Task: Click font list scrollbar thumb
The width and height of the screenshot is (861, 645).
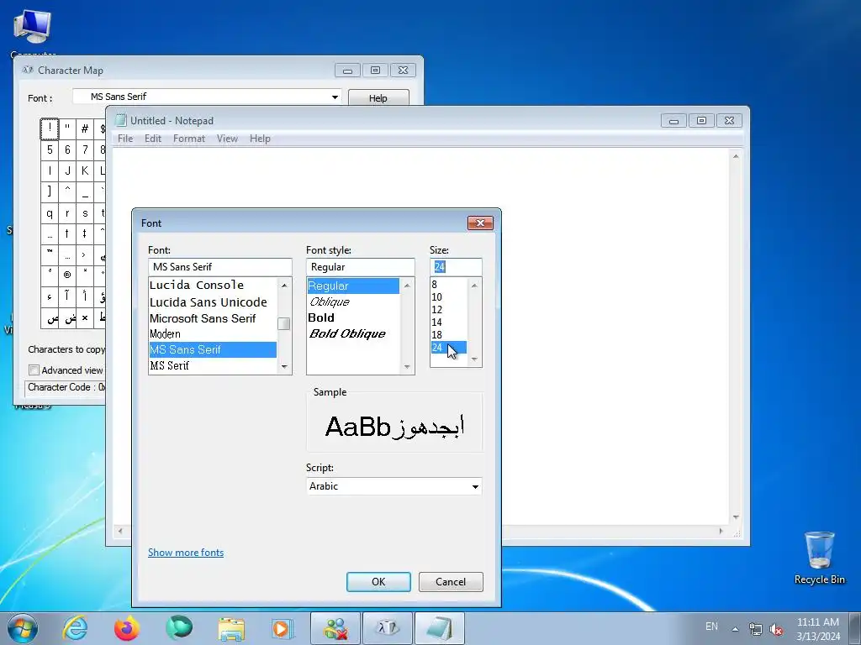Action: pyautogui.click(x=284, y=324)
